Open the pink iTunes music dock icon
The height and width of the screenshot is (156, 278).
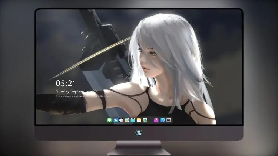(156, 121)
